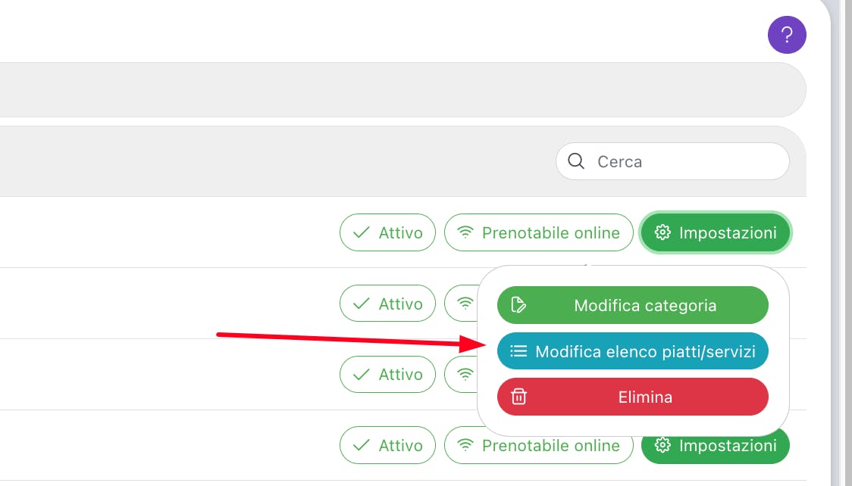Click the list icon beside Modifica elenco piatti/servizi
852x486 pixels.
coord(518,351)
